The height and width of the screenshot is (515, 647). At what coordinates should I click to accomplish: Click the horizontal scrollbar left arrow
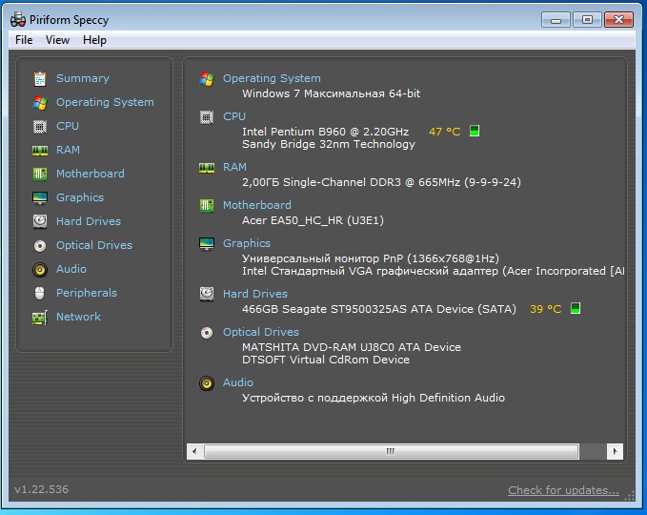(x=194, y=451)
